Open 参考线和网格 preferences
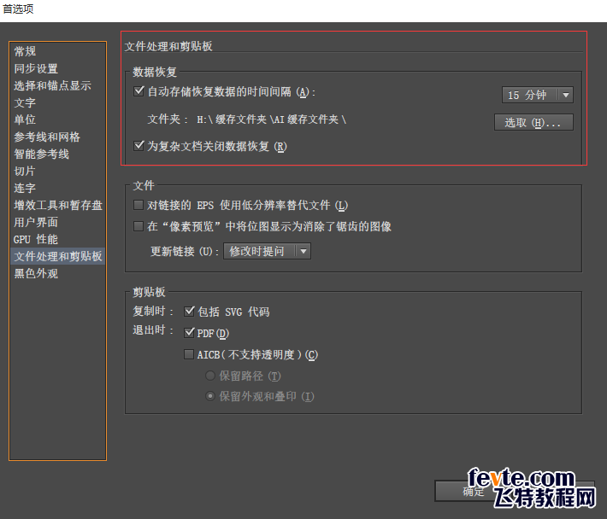 tap(57, 137)
